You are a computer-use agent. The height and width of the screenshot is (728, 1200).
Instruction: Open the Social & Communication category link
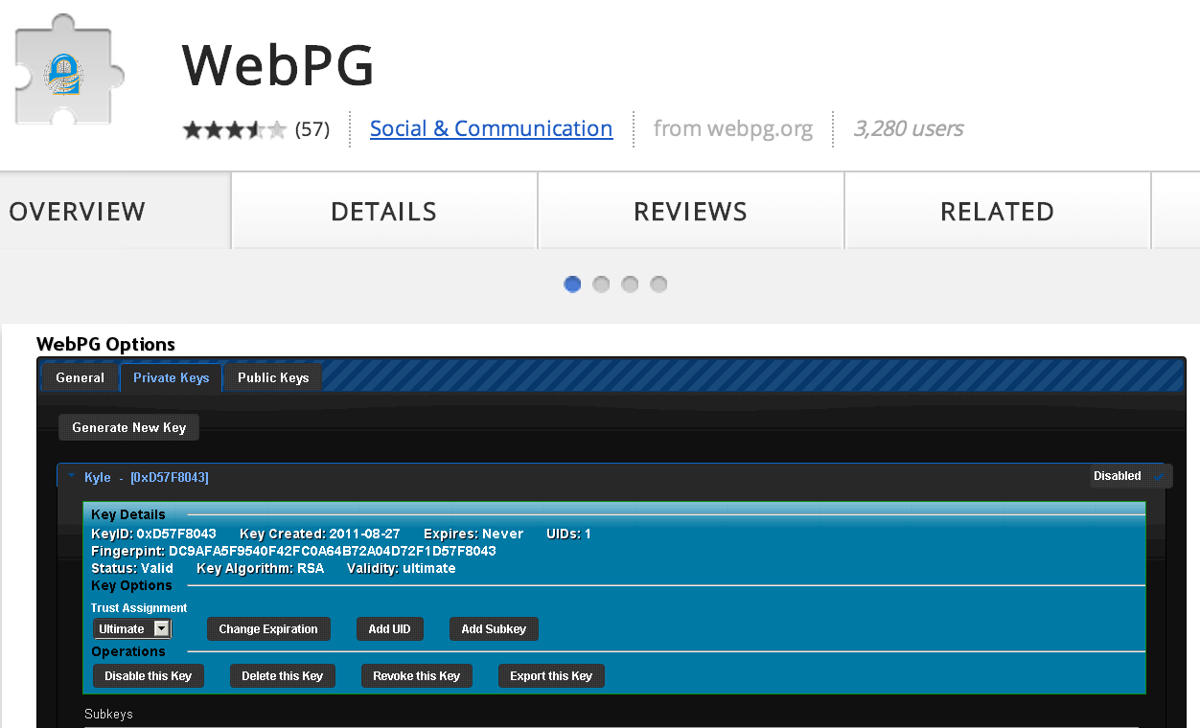[x=492, y=128]
